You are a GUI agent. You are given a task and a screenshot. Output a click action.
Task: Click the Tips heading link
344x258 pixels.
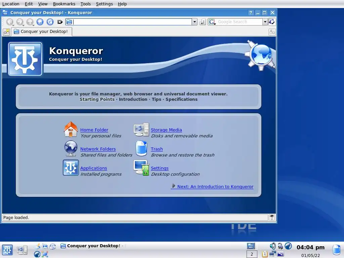point(157,99)
